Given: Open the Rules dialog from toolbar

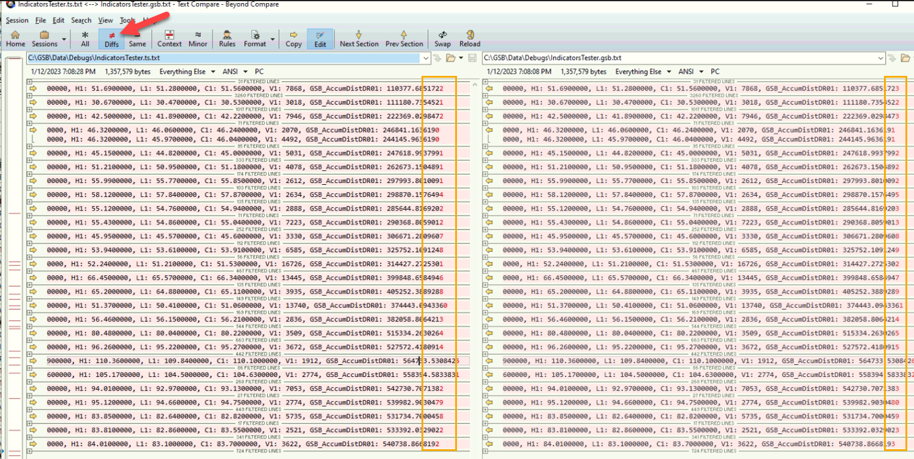Looking at the screenshot, I should tap(227, 39).
